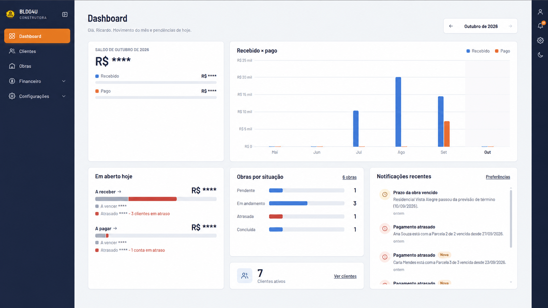
Task: Go to the Clientes page
Action: pyautogui.click(x=37, y=51)
